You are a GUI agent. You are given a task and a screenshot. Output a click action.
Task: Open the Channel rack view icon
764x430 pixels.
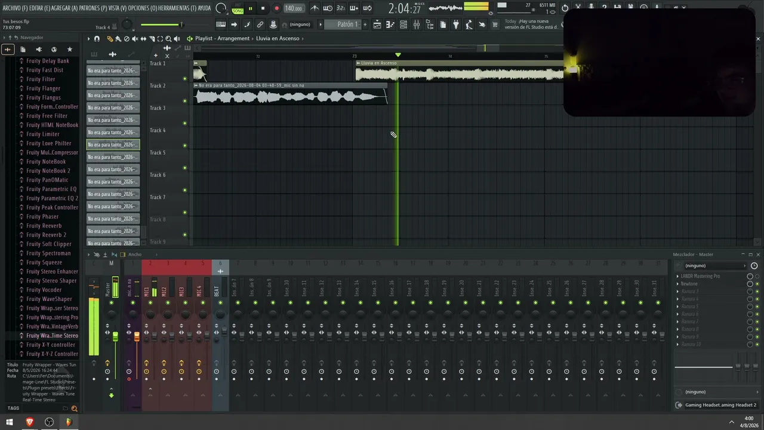(403, 24)
